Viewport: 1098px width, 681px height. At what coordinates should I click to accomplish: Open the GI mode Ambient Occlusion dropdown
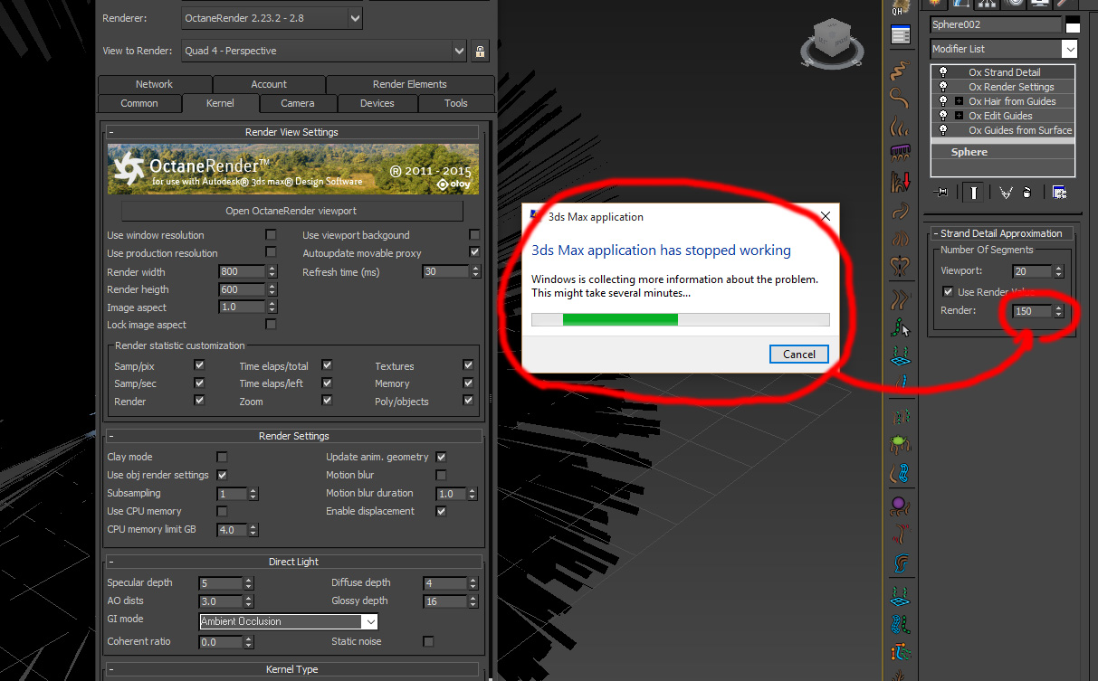click(x=369, y=621)
